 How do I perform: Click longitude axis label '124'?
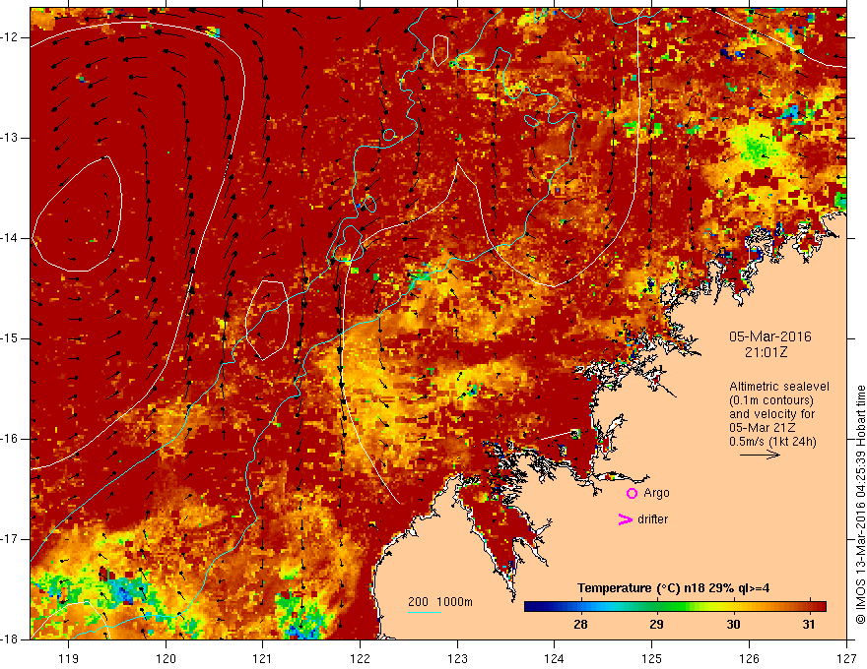(555, 658)
